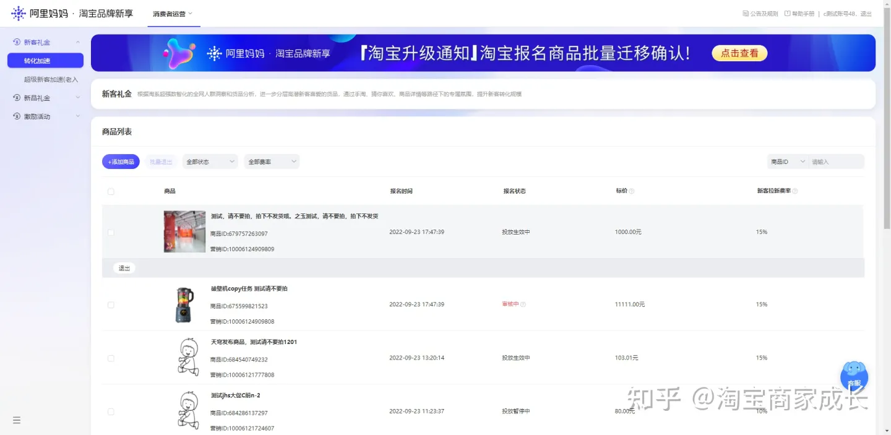Expand the 激励活动 sidebar section chevron
891x435 pixels.
click(x=78, y=116)
